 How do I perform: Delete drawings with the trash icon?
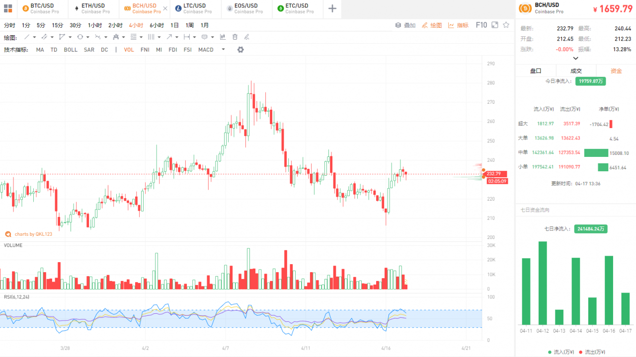[235, 37]
